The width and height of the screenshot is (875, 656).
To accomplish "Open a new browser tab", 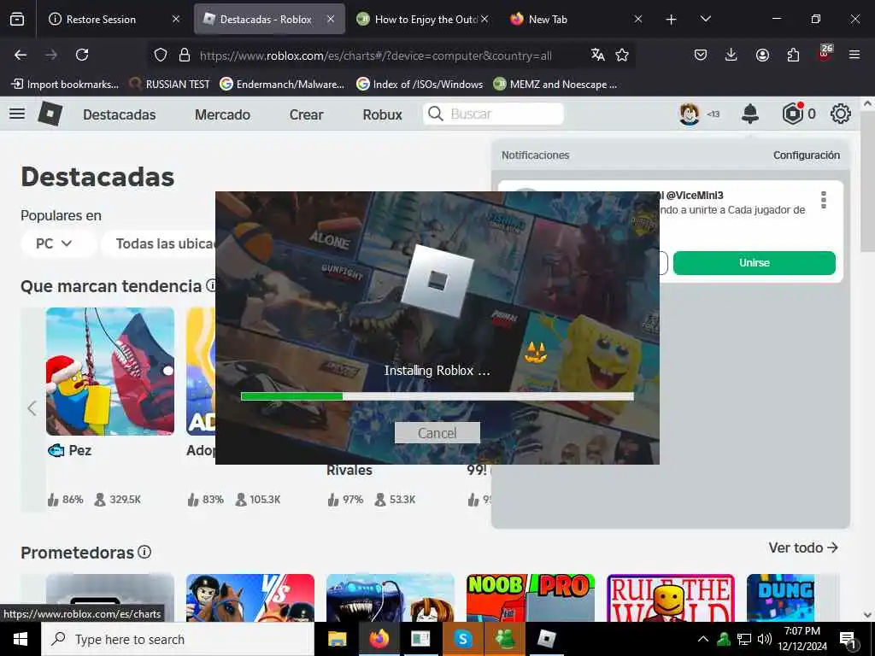I will point(672,19).
